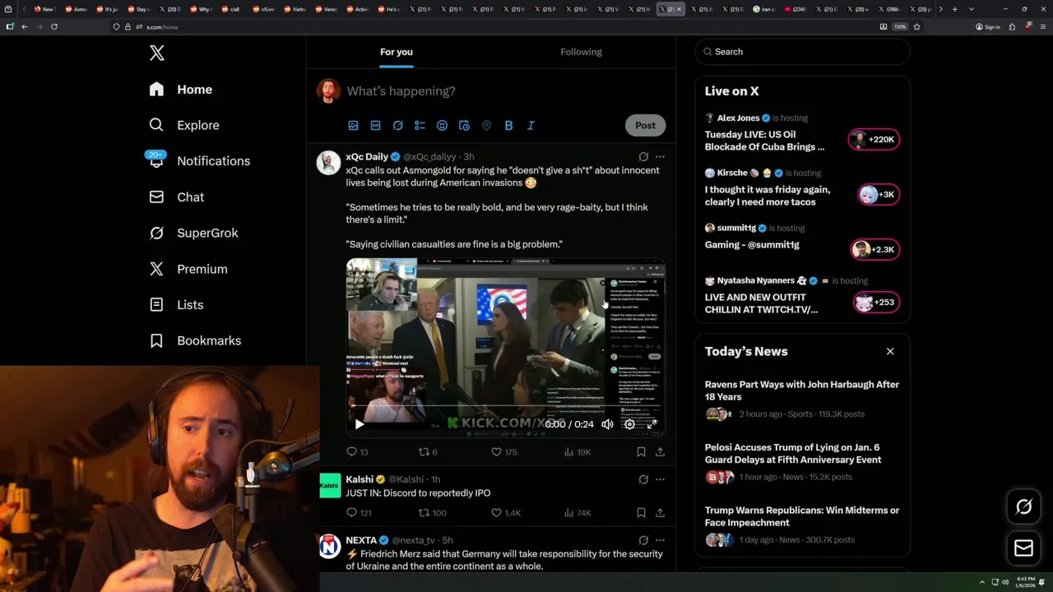This screenshot has height=592, width=1053.
Task: Share the Kalshi post
Action: coord(660,513)
